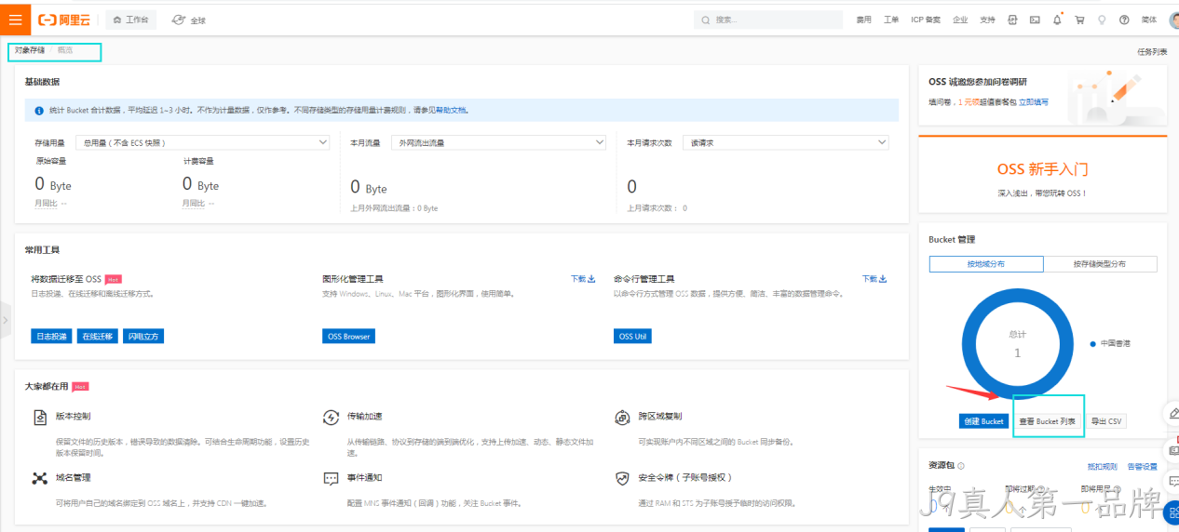Open the notification bell
The width and height of the screenshot is (1179, 532).
(1057, 20)
